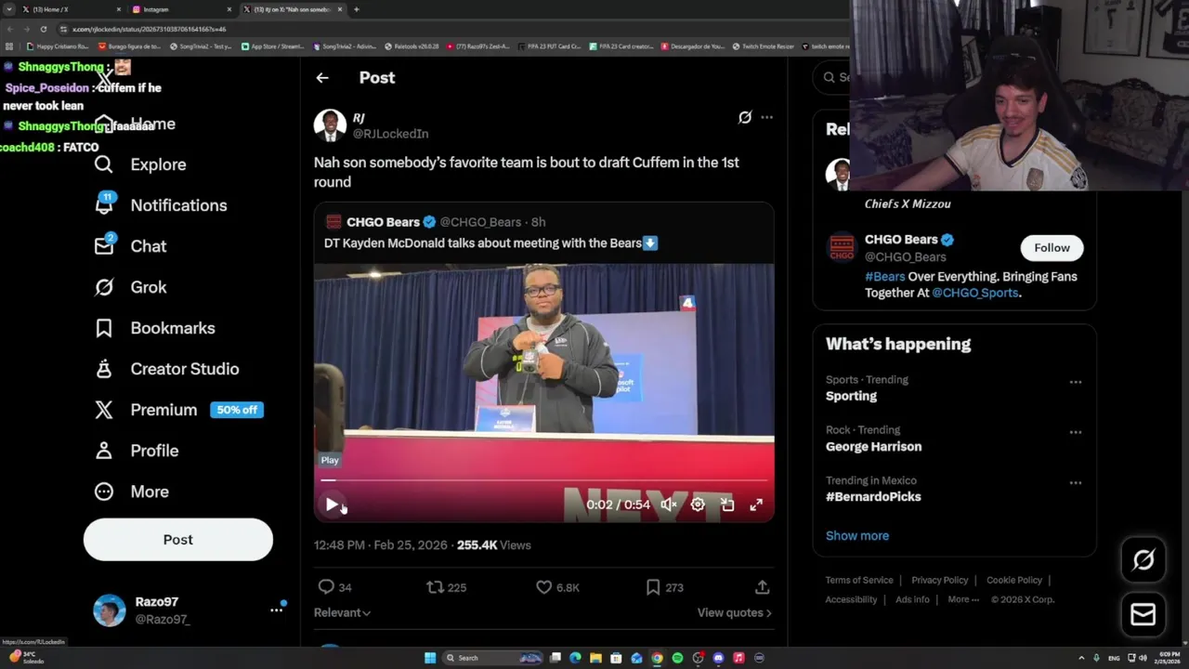The height and width of the screenshot is (669, 1189).
Task: Open more options for George Harrison trend
Action: click(x=1075, y=432)
